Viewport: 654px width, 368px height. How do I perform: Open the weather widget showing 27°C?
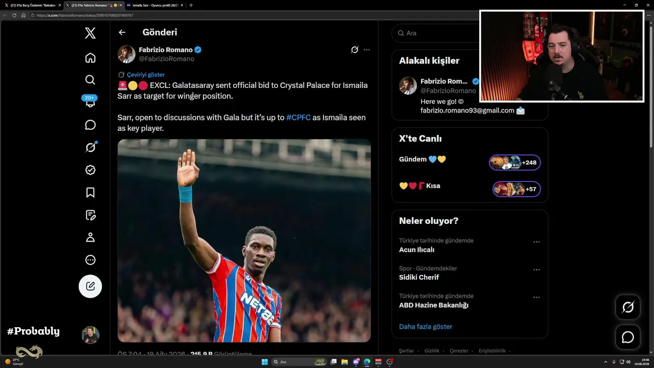tap(14, 362)
